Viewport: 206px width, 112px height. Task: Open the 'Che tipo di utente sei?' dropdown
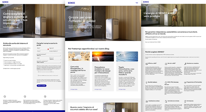[49, 55]
